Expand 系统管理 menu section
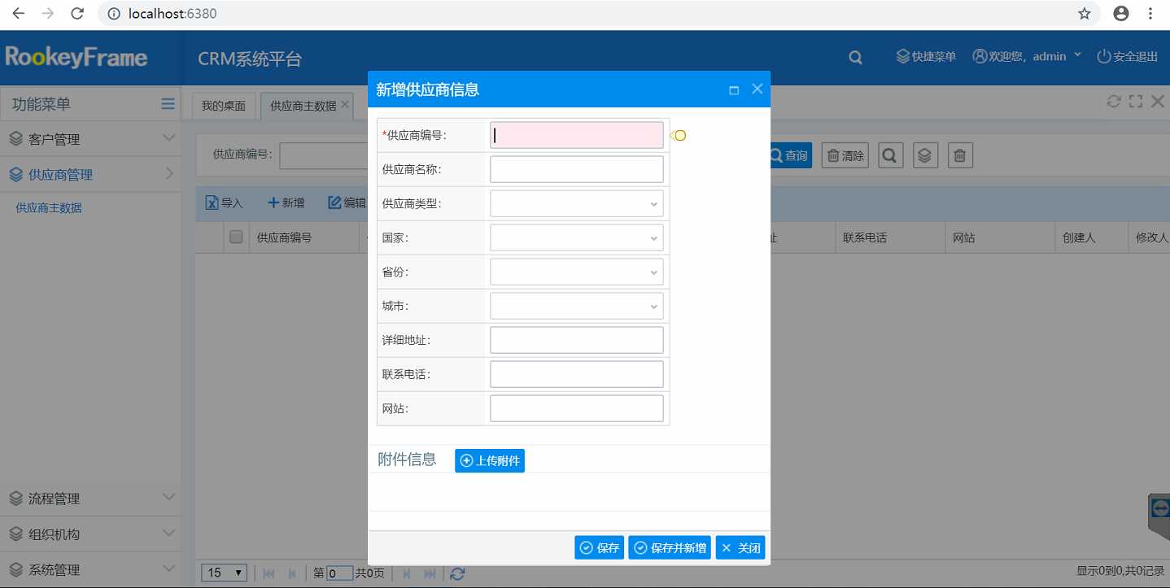This screenshot has width=1170, height=588. click(90, 570)
